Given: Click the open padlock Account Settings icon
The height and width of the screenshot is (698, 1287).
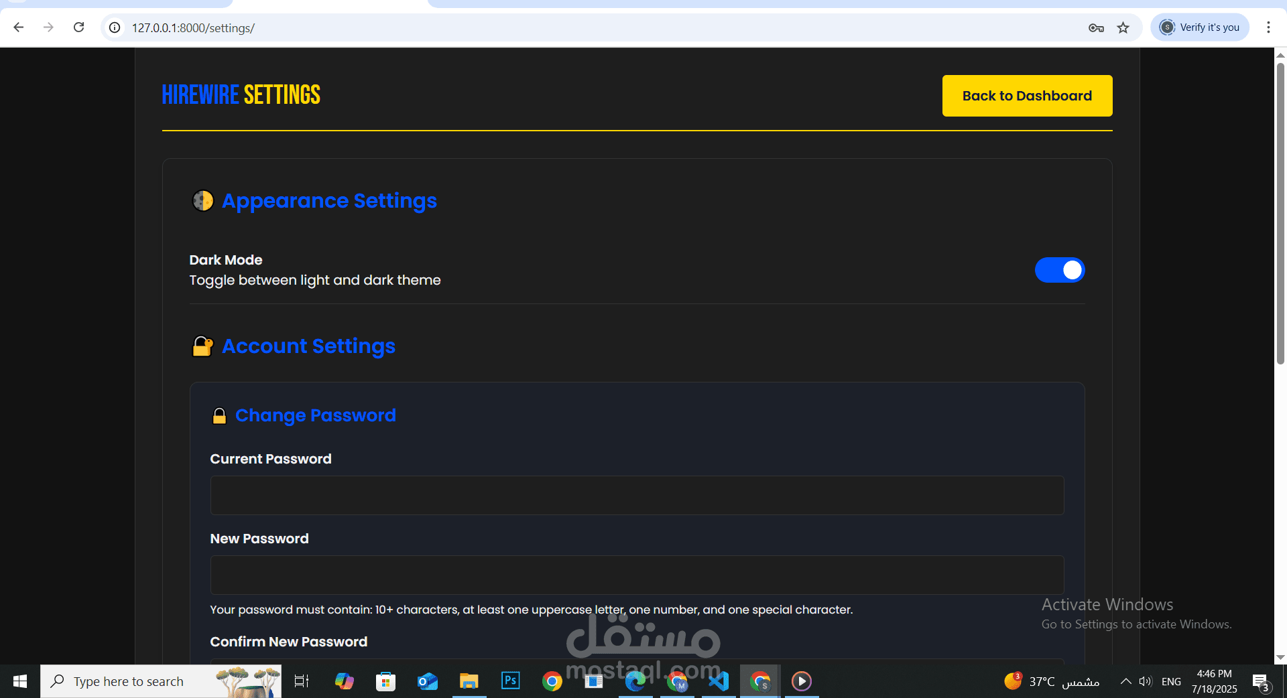Looking at the screenshot, I should tap(202, 346).
